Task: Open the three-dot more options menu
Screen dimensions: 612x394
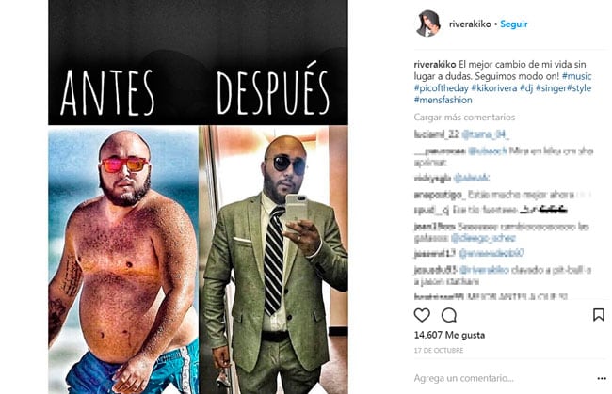Action: pyautogui.click(x=602, y=378)
